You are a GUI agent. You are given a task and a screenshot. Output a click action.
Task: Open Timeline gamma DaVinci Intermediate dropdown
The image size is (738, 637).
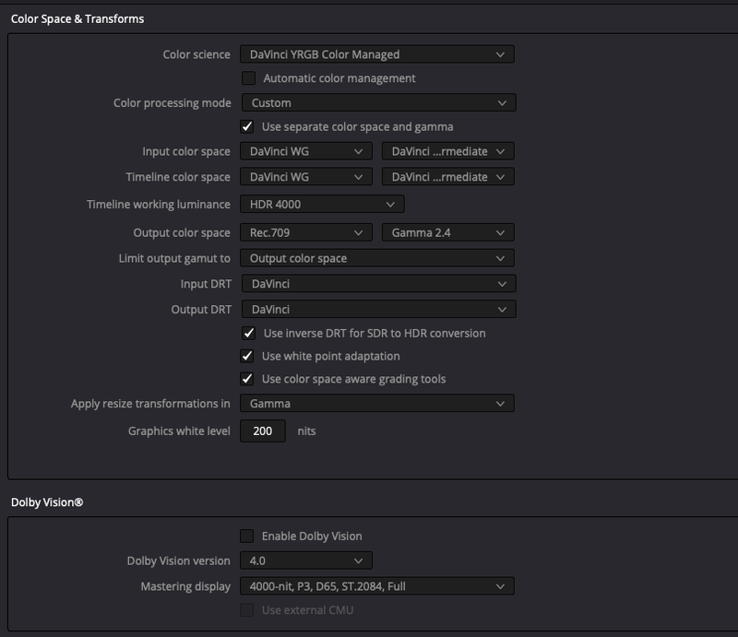pyautogui.click(x=447, y=177)
